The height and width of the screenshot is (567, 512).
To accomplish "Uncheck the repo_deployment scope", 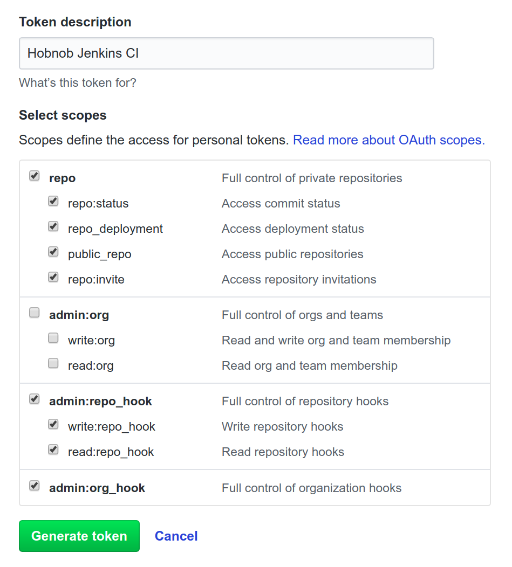I will [53, 227].
